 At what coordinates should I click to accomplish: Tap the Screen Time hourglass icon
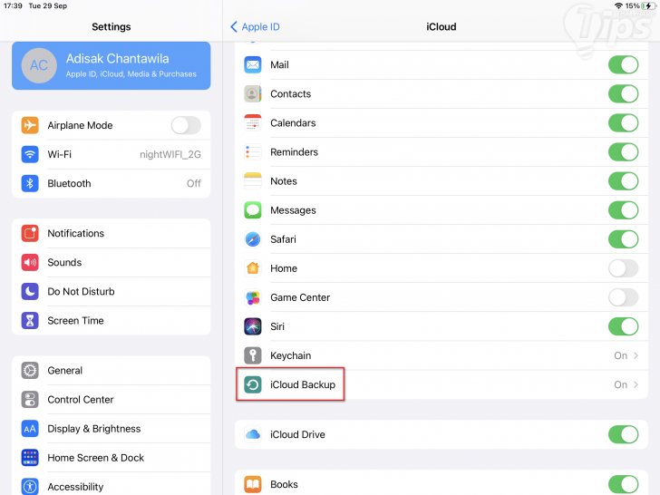(x=30, y=321)
